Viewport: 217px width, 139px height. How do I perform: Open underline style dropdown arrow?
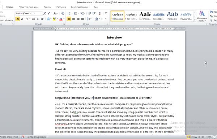[x=30, y=19]
